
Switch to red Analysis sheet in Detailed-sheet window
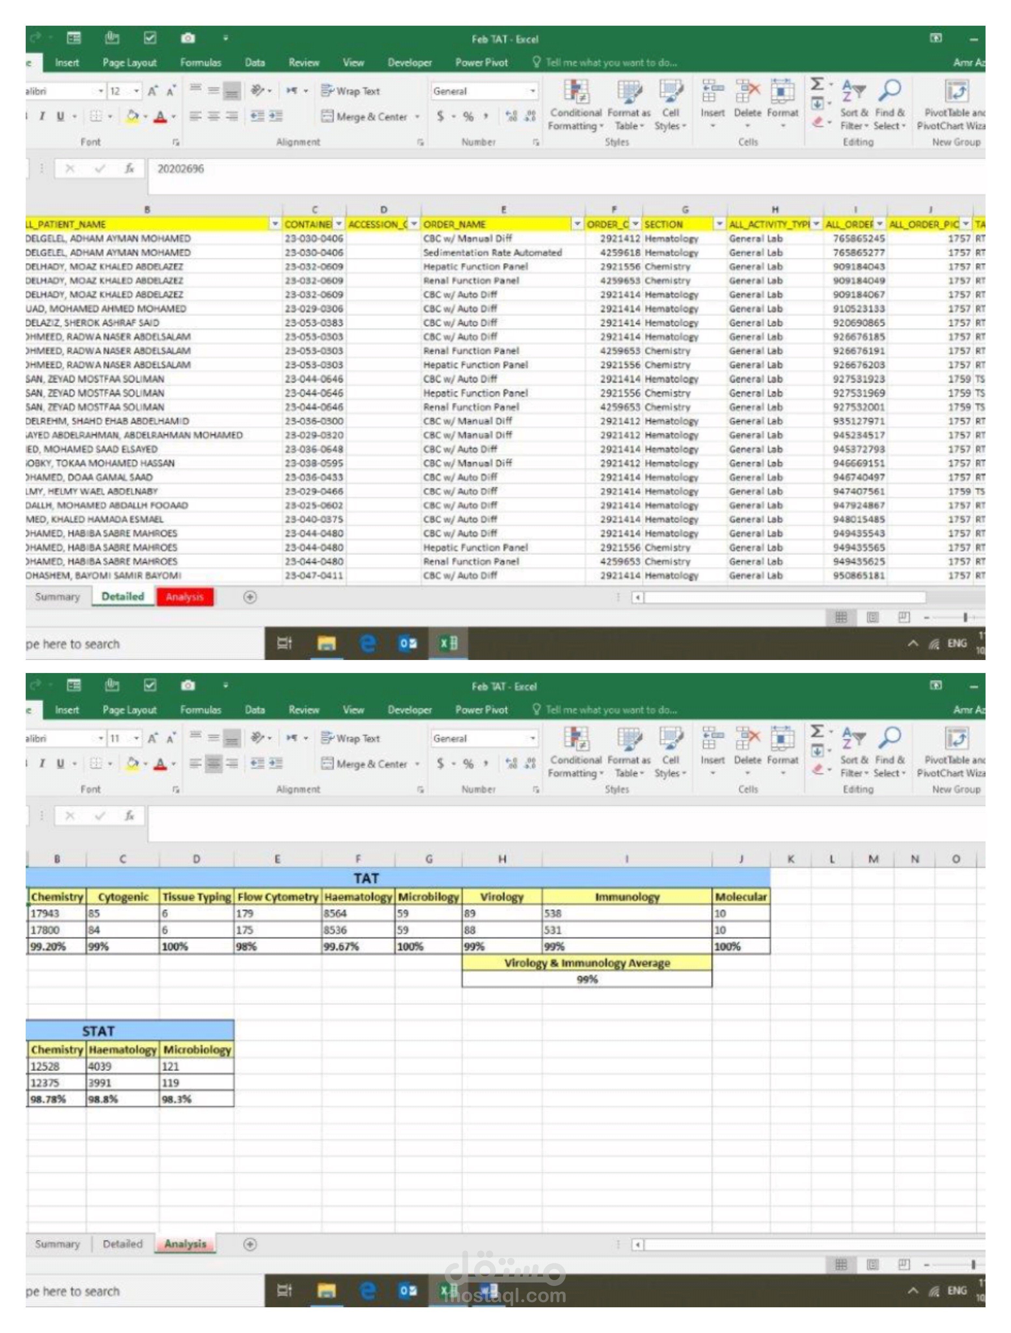click(x=185, y=597)
